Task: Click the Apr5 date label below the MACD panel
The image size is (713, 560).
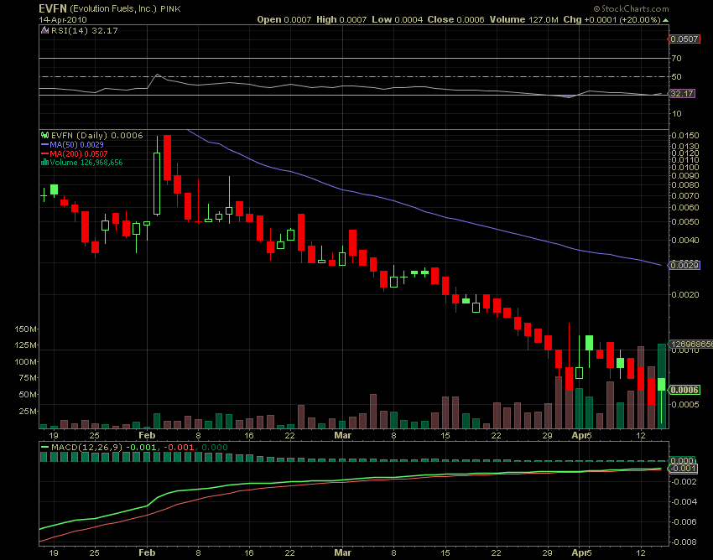Action: pyautogui.click(x=581, y=552)
